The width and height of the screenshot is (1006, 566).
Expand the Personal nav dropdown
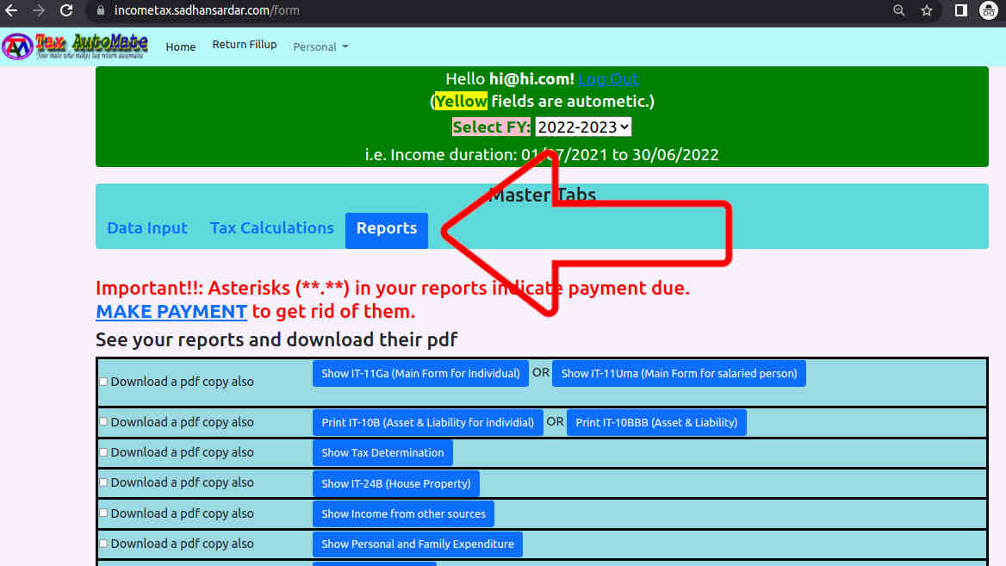click(320, 47)
